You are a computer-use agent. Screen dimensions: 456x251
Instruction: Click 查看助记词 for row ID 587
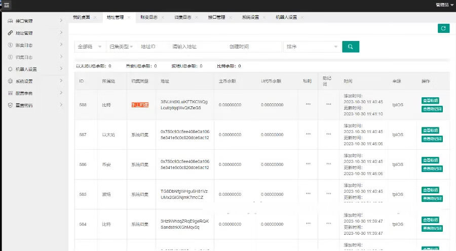tap(432, 139)
